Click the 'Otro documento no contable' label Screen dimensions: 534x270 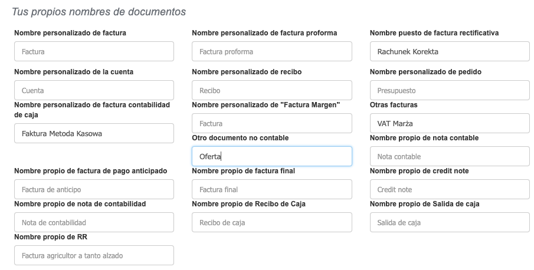pos(240,138)
